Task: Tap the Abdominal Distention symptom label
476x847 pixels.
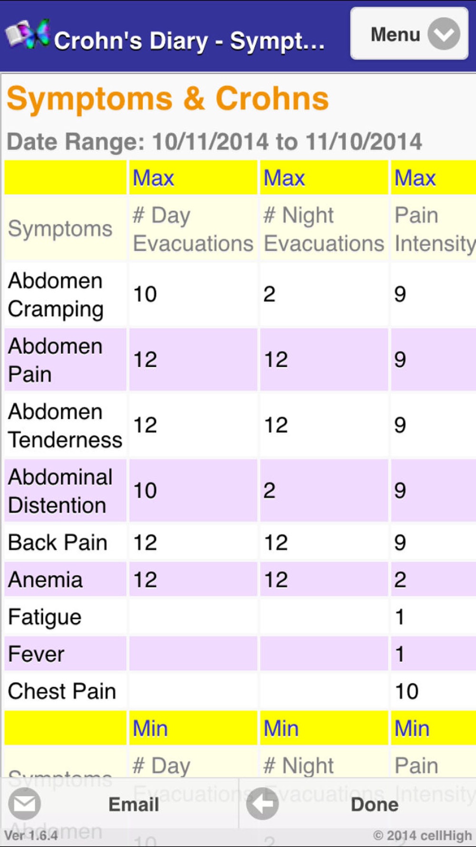Action: 60,491
